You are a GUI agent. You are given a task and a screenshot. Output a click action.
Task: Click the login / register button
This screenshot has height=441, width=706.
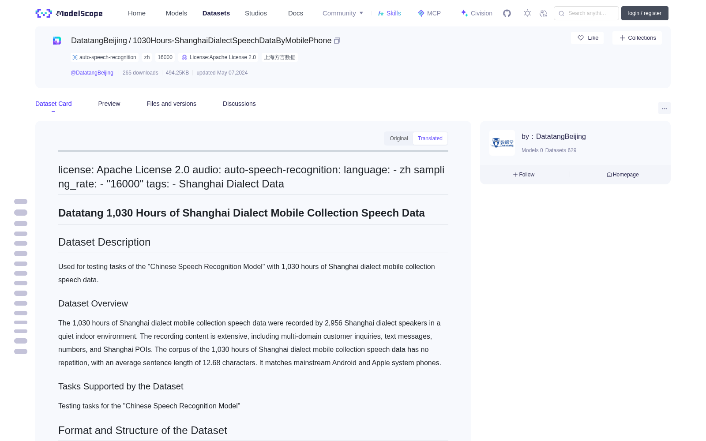click(x=645, y=13)
